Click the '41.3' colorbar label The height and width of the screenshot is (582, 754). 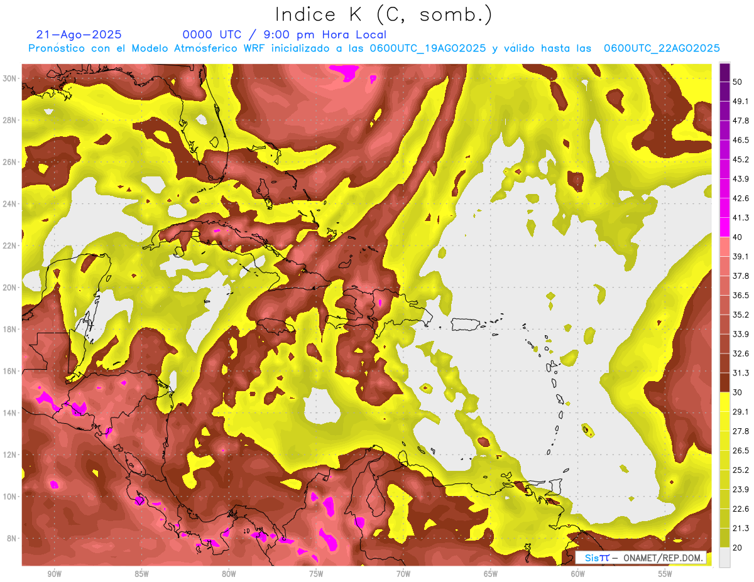pyautogui.click(x=741, y=218)
